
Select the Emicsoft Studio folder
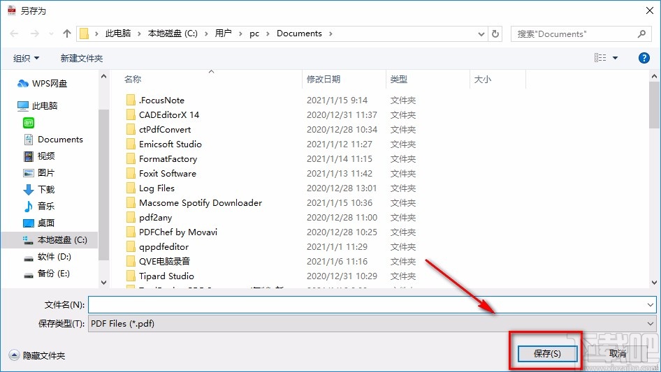point(164,144)
